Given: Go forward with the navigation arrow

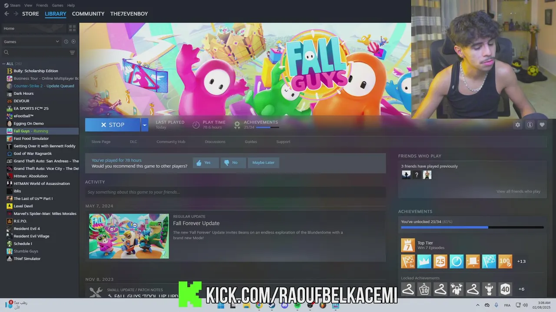Looking at the screenshot, I should (x=16, y=14).
